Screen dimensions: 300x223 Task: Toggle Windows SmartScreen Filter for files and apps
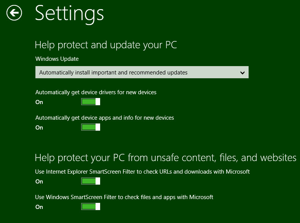[91, 207]
